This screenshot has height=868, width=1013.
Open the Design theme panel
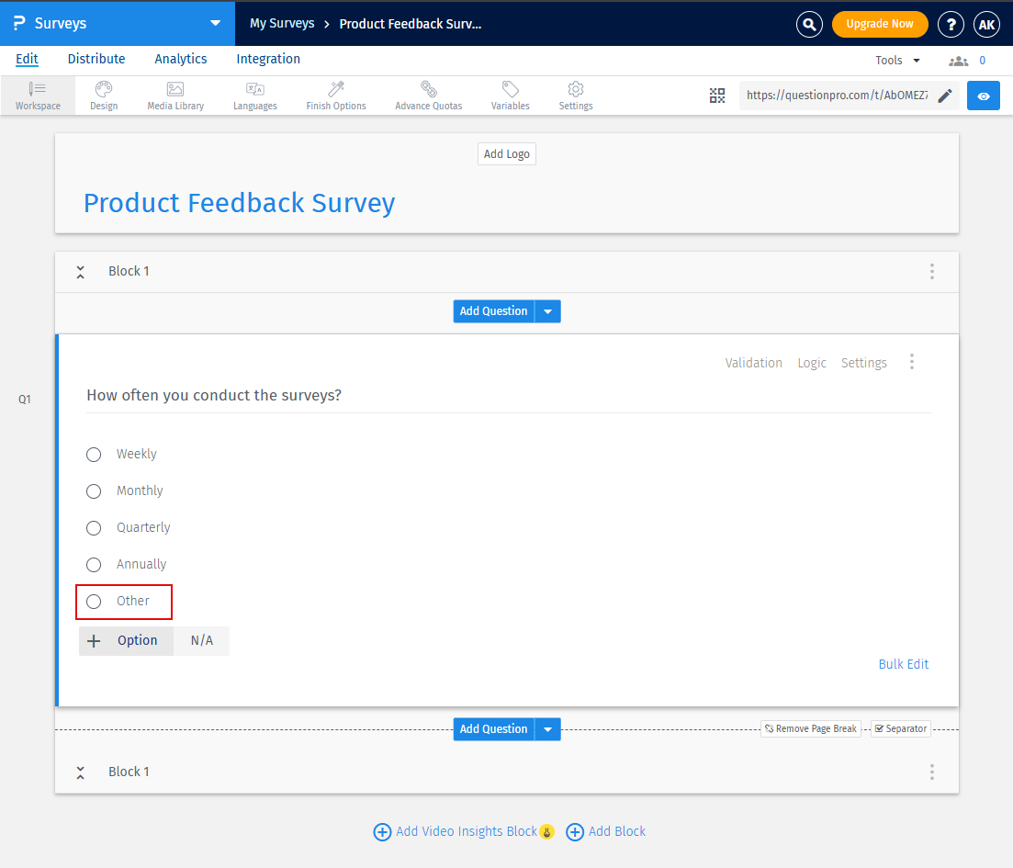point(103,96)
